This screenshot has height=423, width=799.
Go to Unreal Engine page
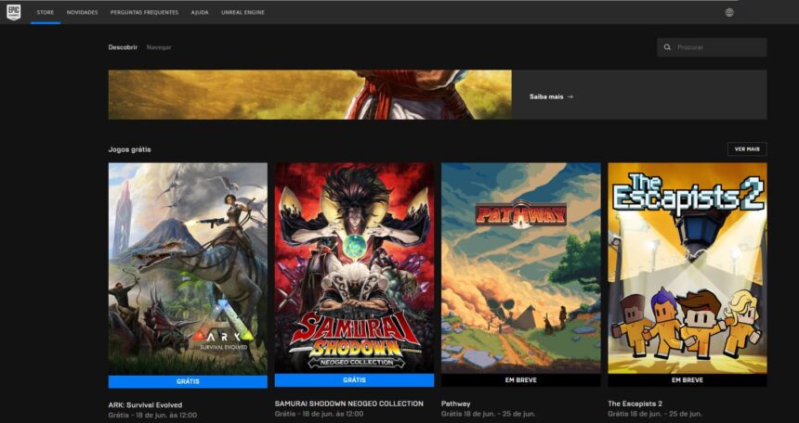(242, 12)
